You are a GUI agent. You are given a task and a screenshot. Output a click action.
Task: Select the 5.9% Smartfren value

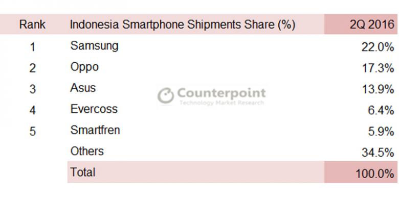[381, 132]
